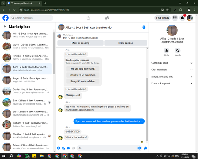Open emoji picker in the message box

139,148
